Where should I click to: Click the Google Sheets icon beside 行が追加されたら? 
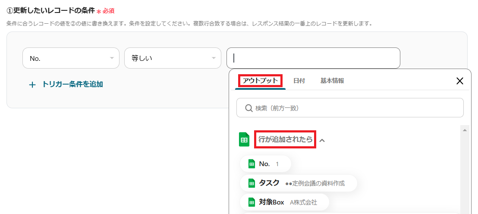click(244, 140)
